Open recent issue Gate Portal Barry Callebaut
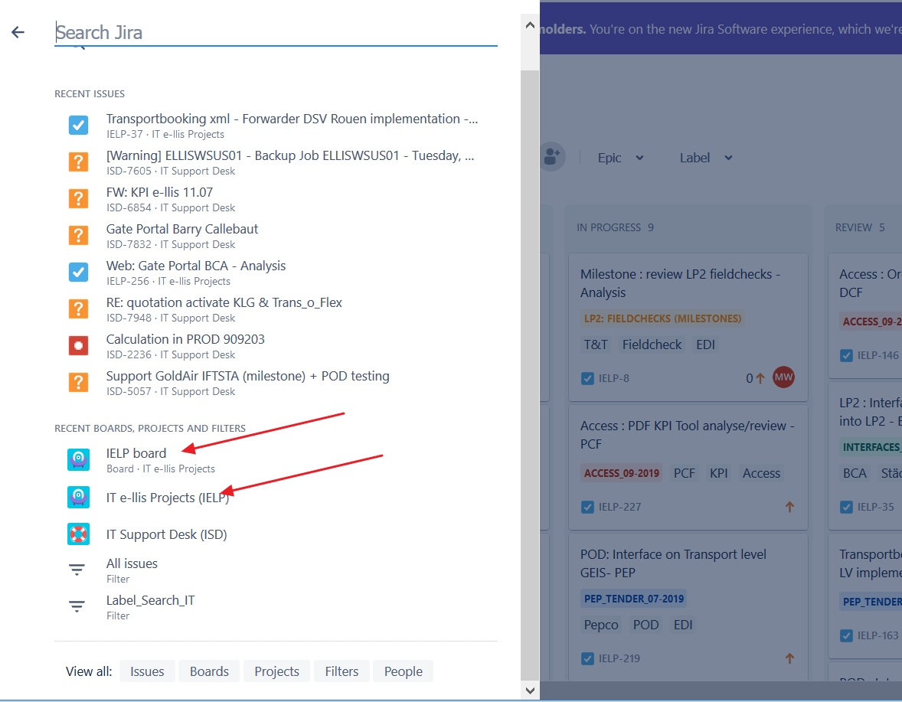The height and width of the screenshot is (702, 902). 182,229
